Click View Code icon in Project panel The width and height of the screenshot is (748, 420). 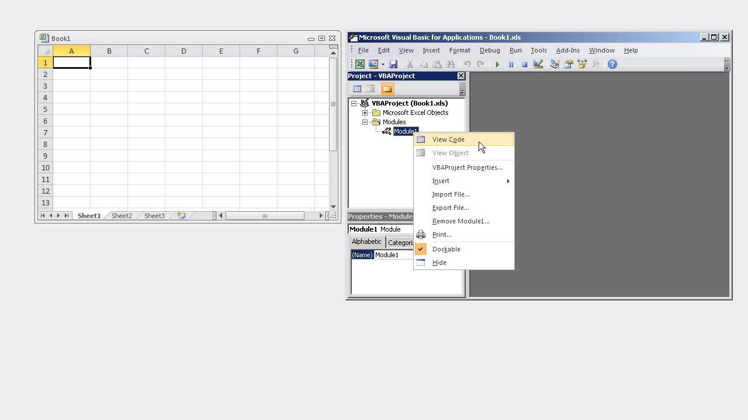coord(357,89)
